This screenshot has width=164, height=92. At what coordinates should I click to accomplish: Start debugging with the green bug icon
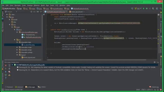click(x=147, y=9)
